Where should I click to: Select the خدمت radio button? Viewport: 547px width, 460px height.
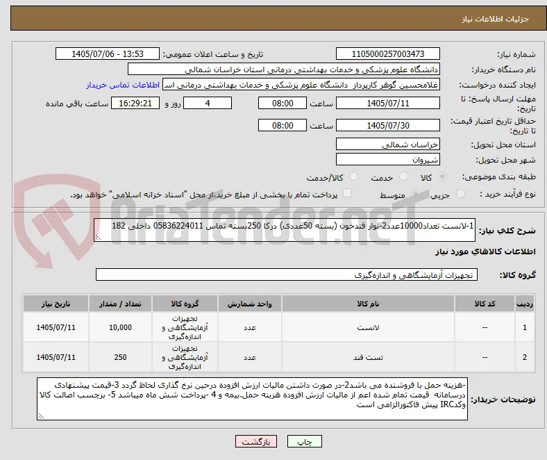[x=403, y=176]
